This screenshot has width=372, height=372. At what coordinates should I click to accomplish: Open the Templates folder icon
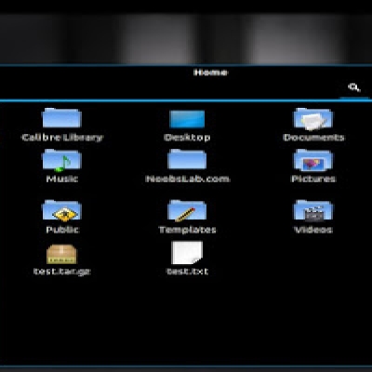(187, 211)
